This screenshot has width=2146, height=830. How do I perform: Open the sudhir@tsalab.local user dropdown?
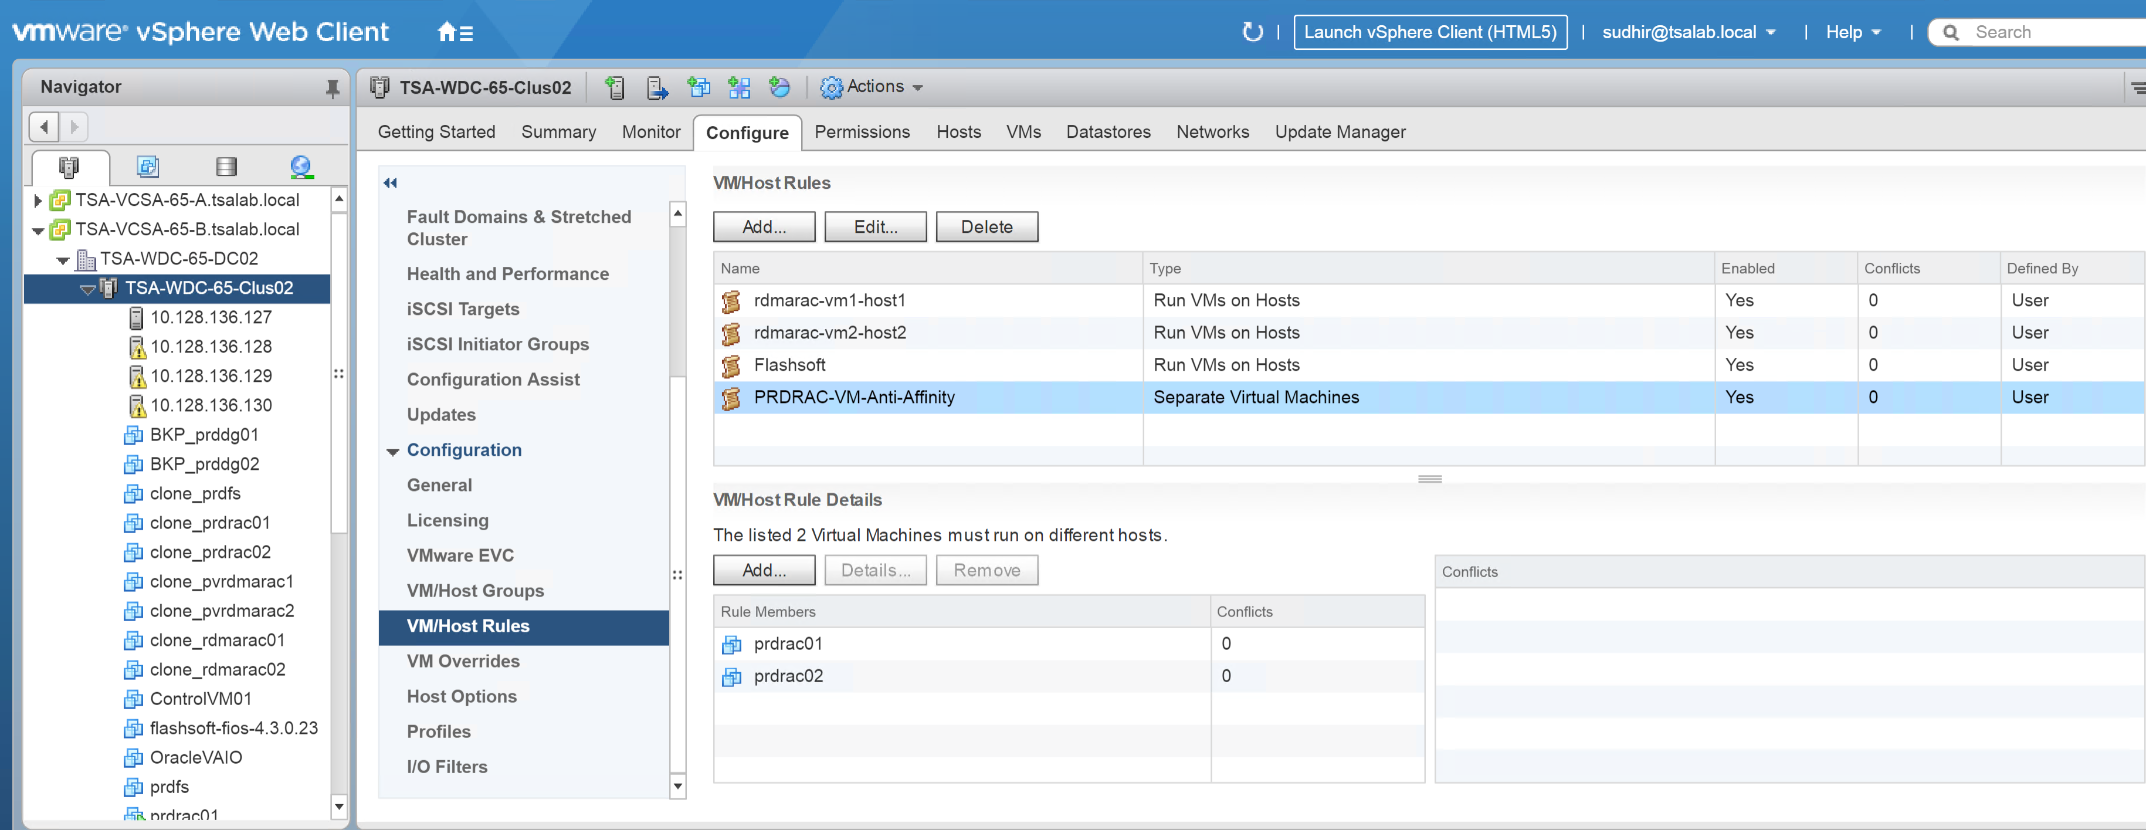pos(1688,32)
